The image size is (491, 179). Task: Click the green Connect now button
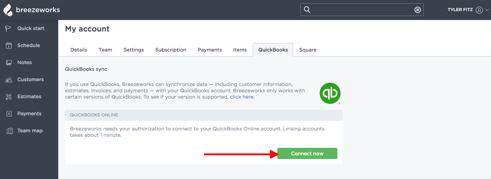tap(307, 153)
